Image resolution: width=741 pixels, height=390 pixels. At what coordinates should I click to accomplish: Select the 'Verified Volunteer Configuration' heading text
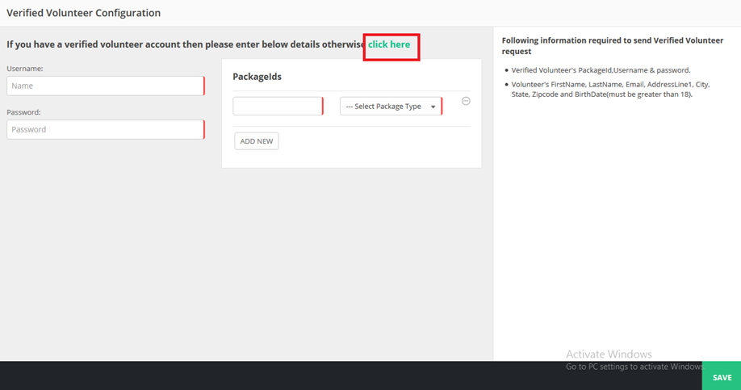pyautogui.click(x=84, y=13)
